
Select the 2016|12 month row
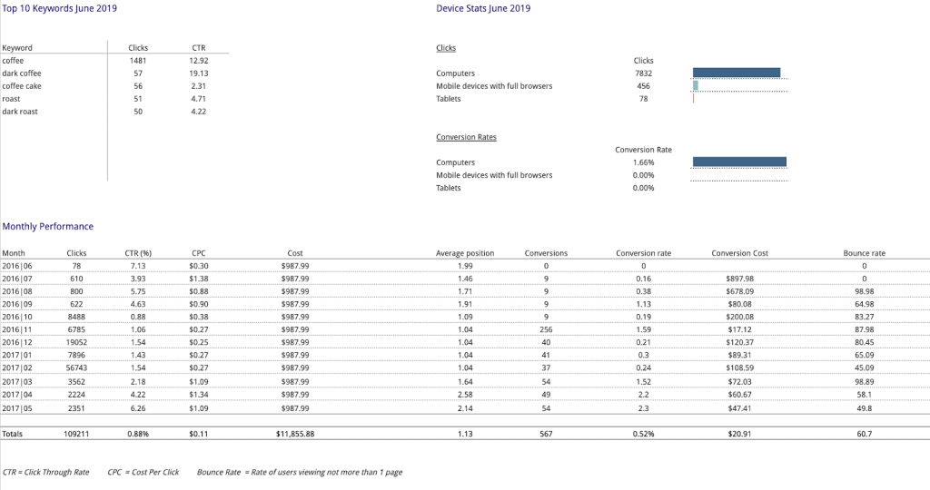pyautogui.click(x=465, y=342)
